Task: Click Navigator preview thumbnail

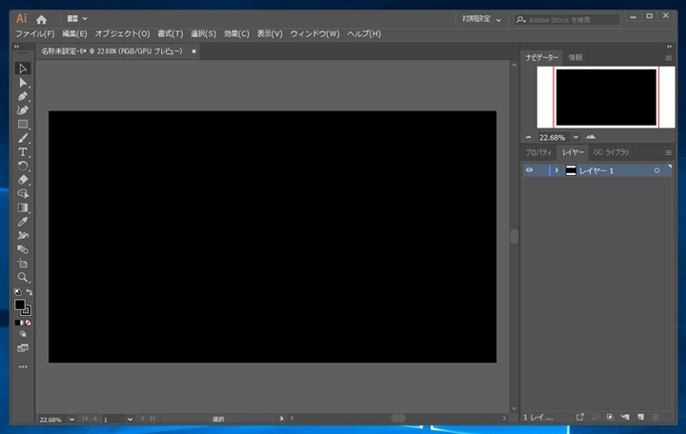Action: (606, 97)
